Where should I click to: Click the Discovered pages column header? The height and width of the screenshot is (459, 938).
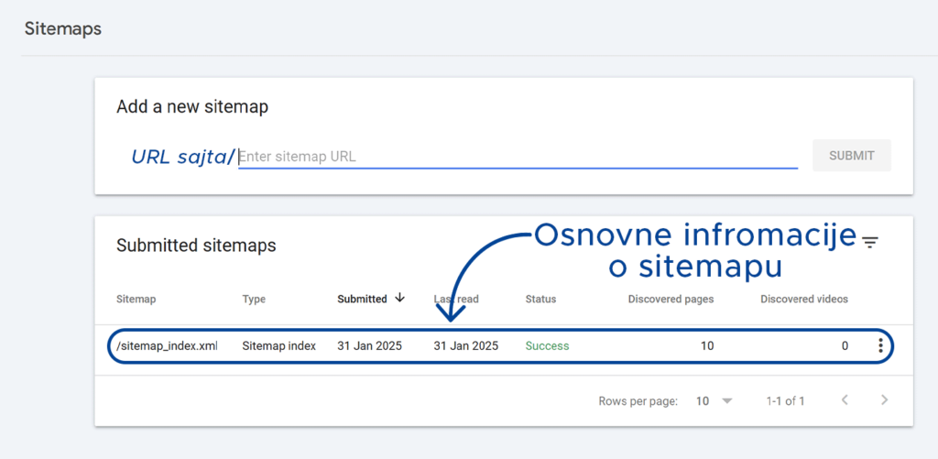click(671, 300)
